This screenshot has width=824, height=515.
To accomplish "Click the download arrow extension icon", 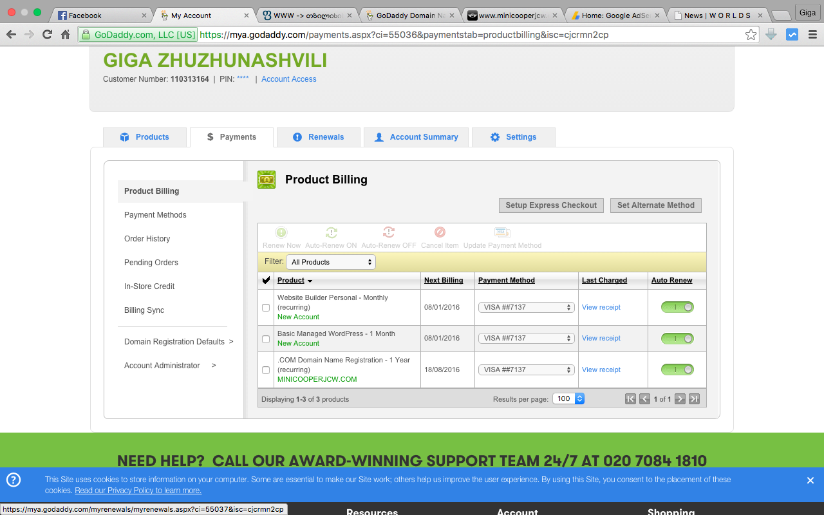I will coord(771,35).
